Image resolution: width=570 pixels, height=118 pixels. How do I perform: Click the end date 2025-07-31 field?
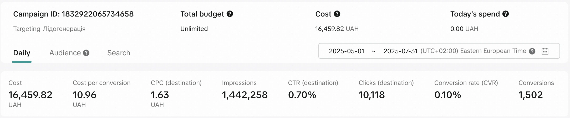tap(400, 51)
